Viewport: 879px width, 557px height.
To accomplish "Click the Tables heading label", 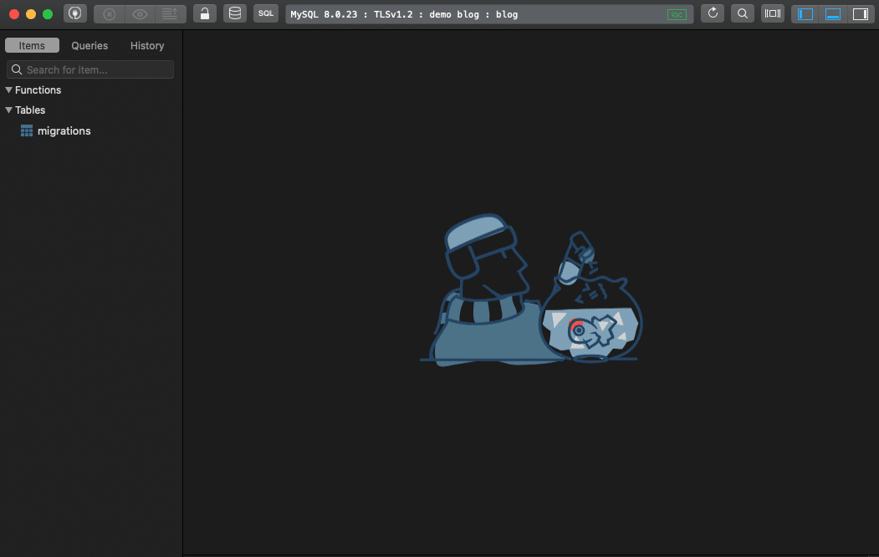I will (x=30, y=110).
